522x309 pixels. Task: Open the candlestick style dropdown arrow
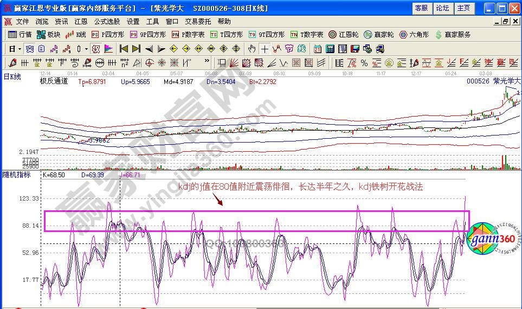[x=87, y=49]
